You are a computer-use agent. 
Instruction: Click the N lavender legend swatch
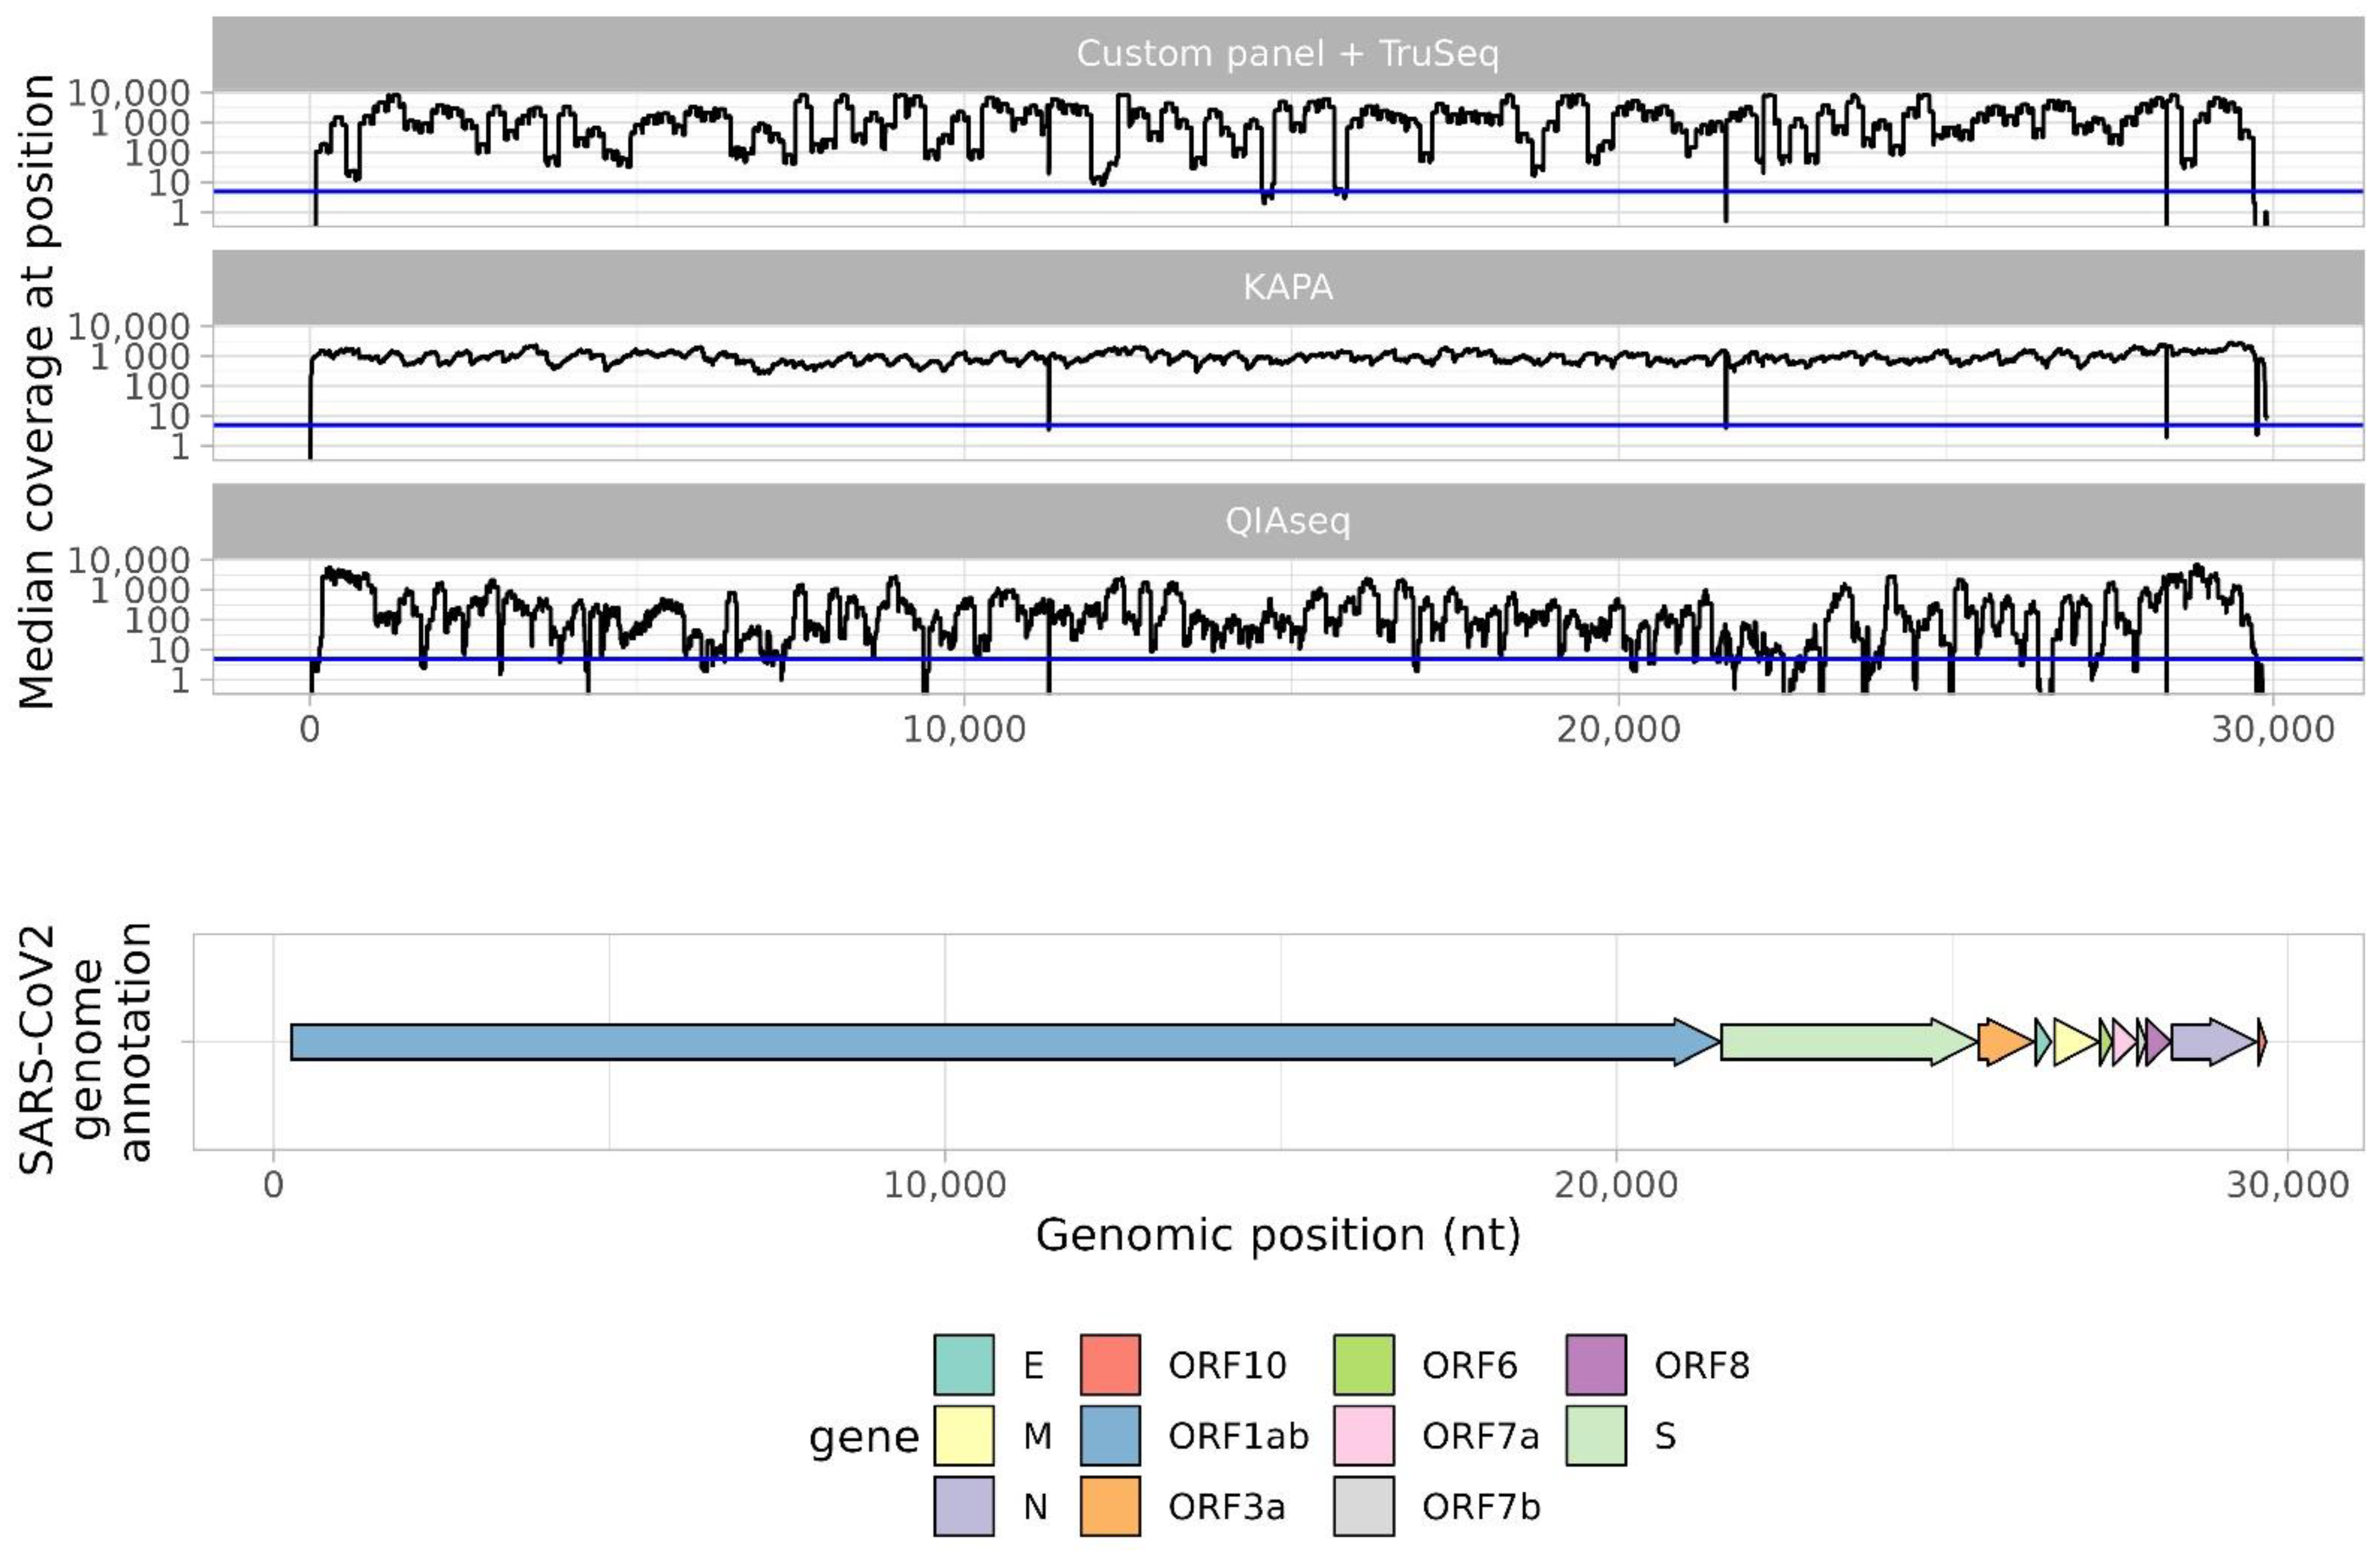pos(963,1506)
